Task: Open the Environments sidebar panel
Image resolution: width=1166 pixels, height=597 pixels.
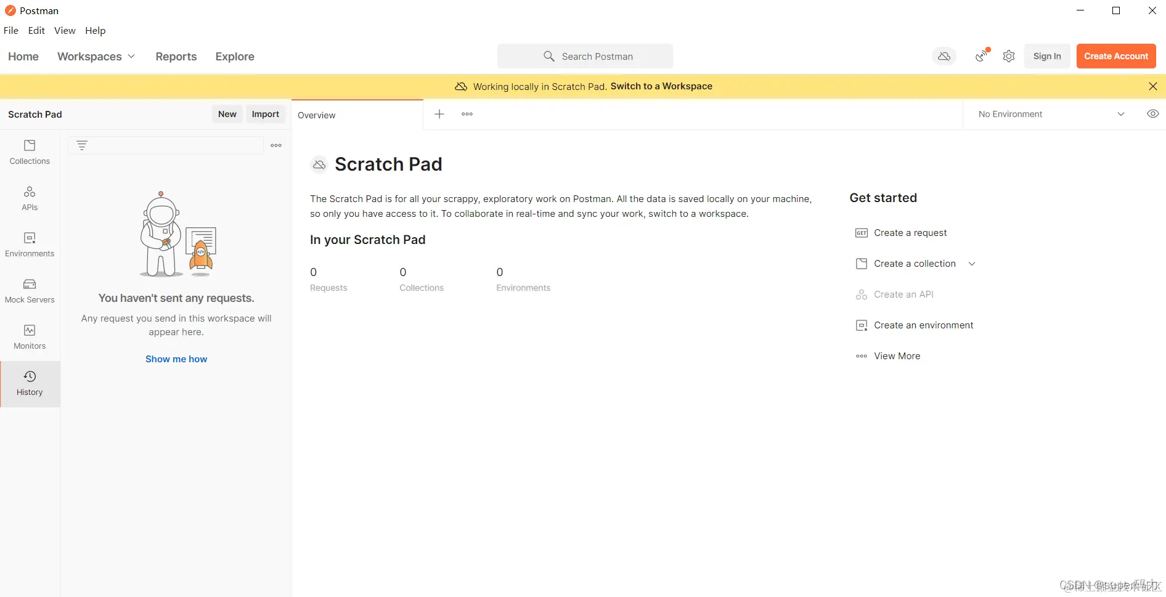Action: click(x=30, y=245)
